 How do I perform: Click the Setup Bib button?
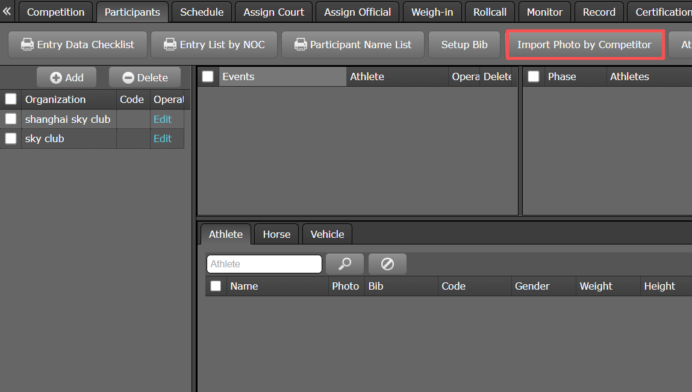pos(464,45)
